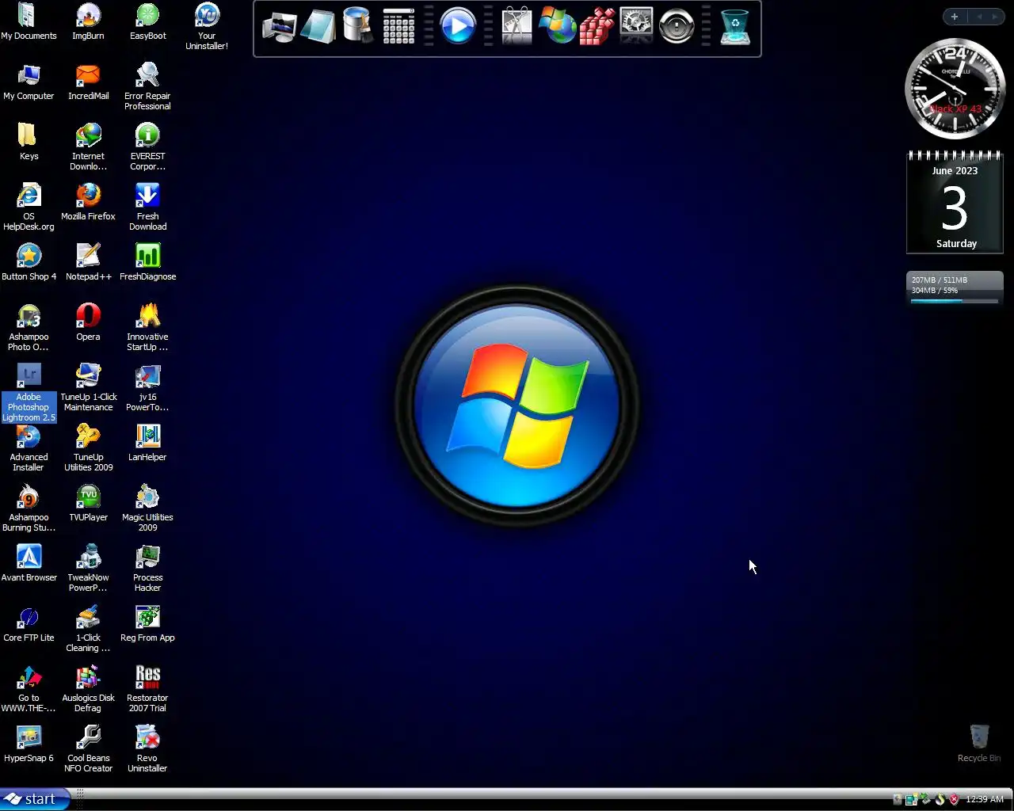
Task: Click the memory usage meter gadget
Action: point(955,289)
